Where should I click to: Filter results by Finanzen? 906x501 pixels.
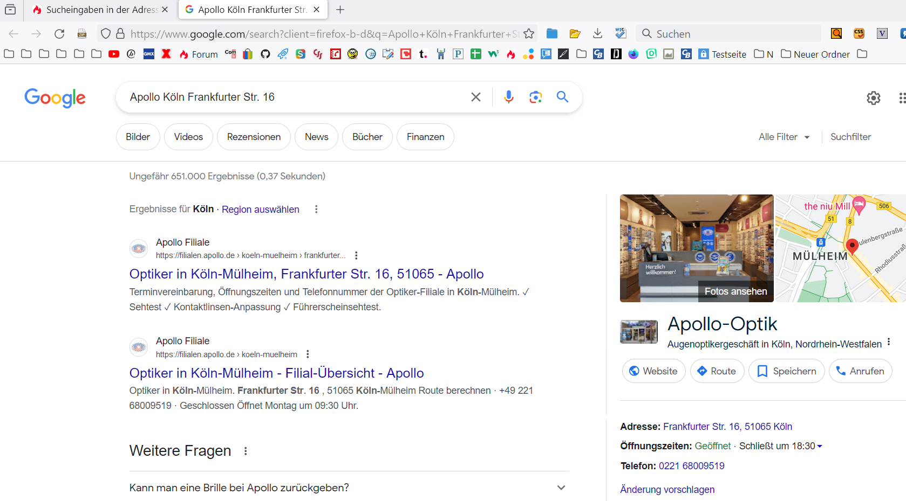pos(425,137)
